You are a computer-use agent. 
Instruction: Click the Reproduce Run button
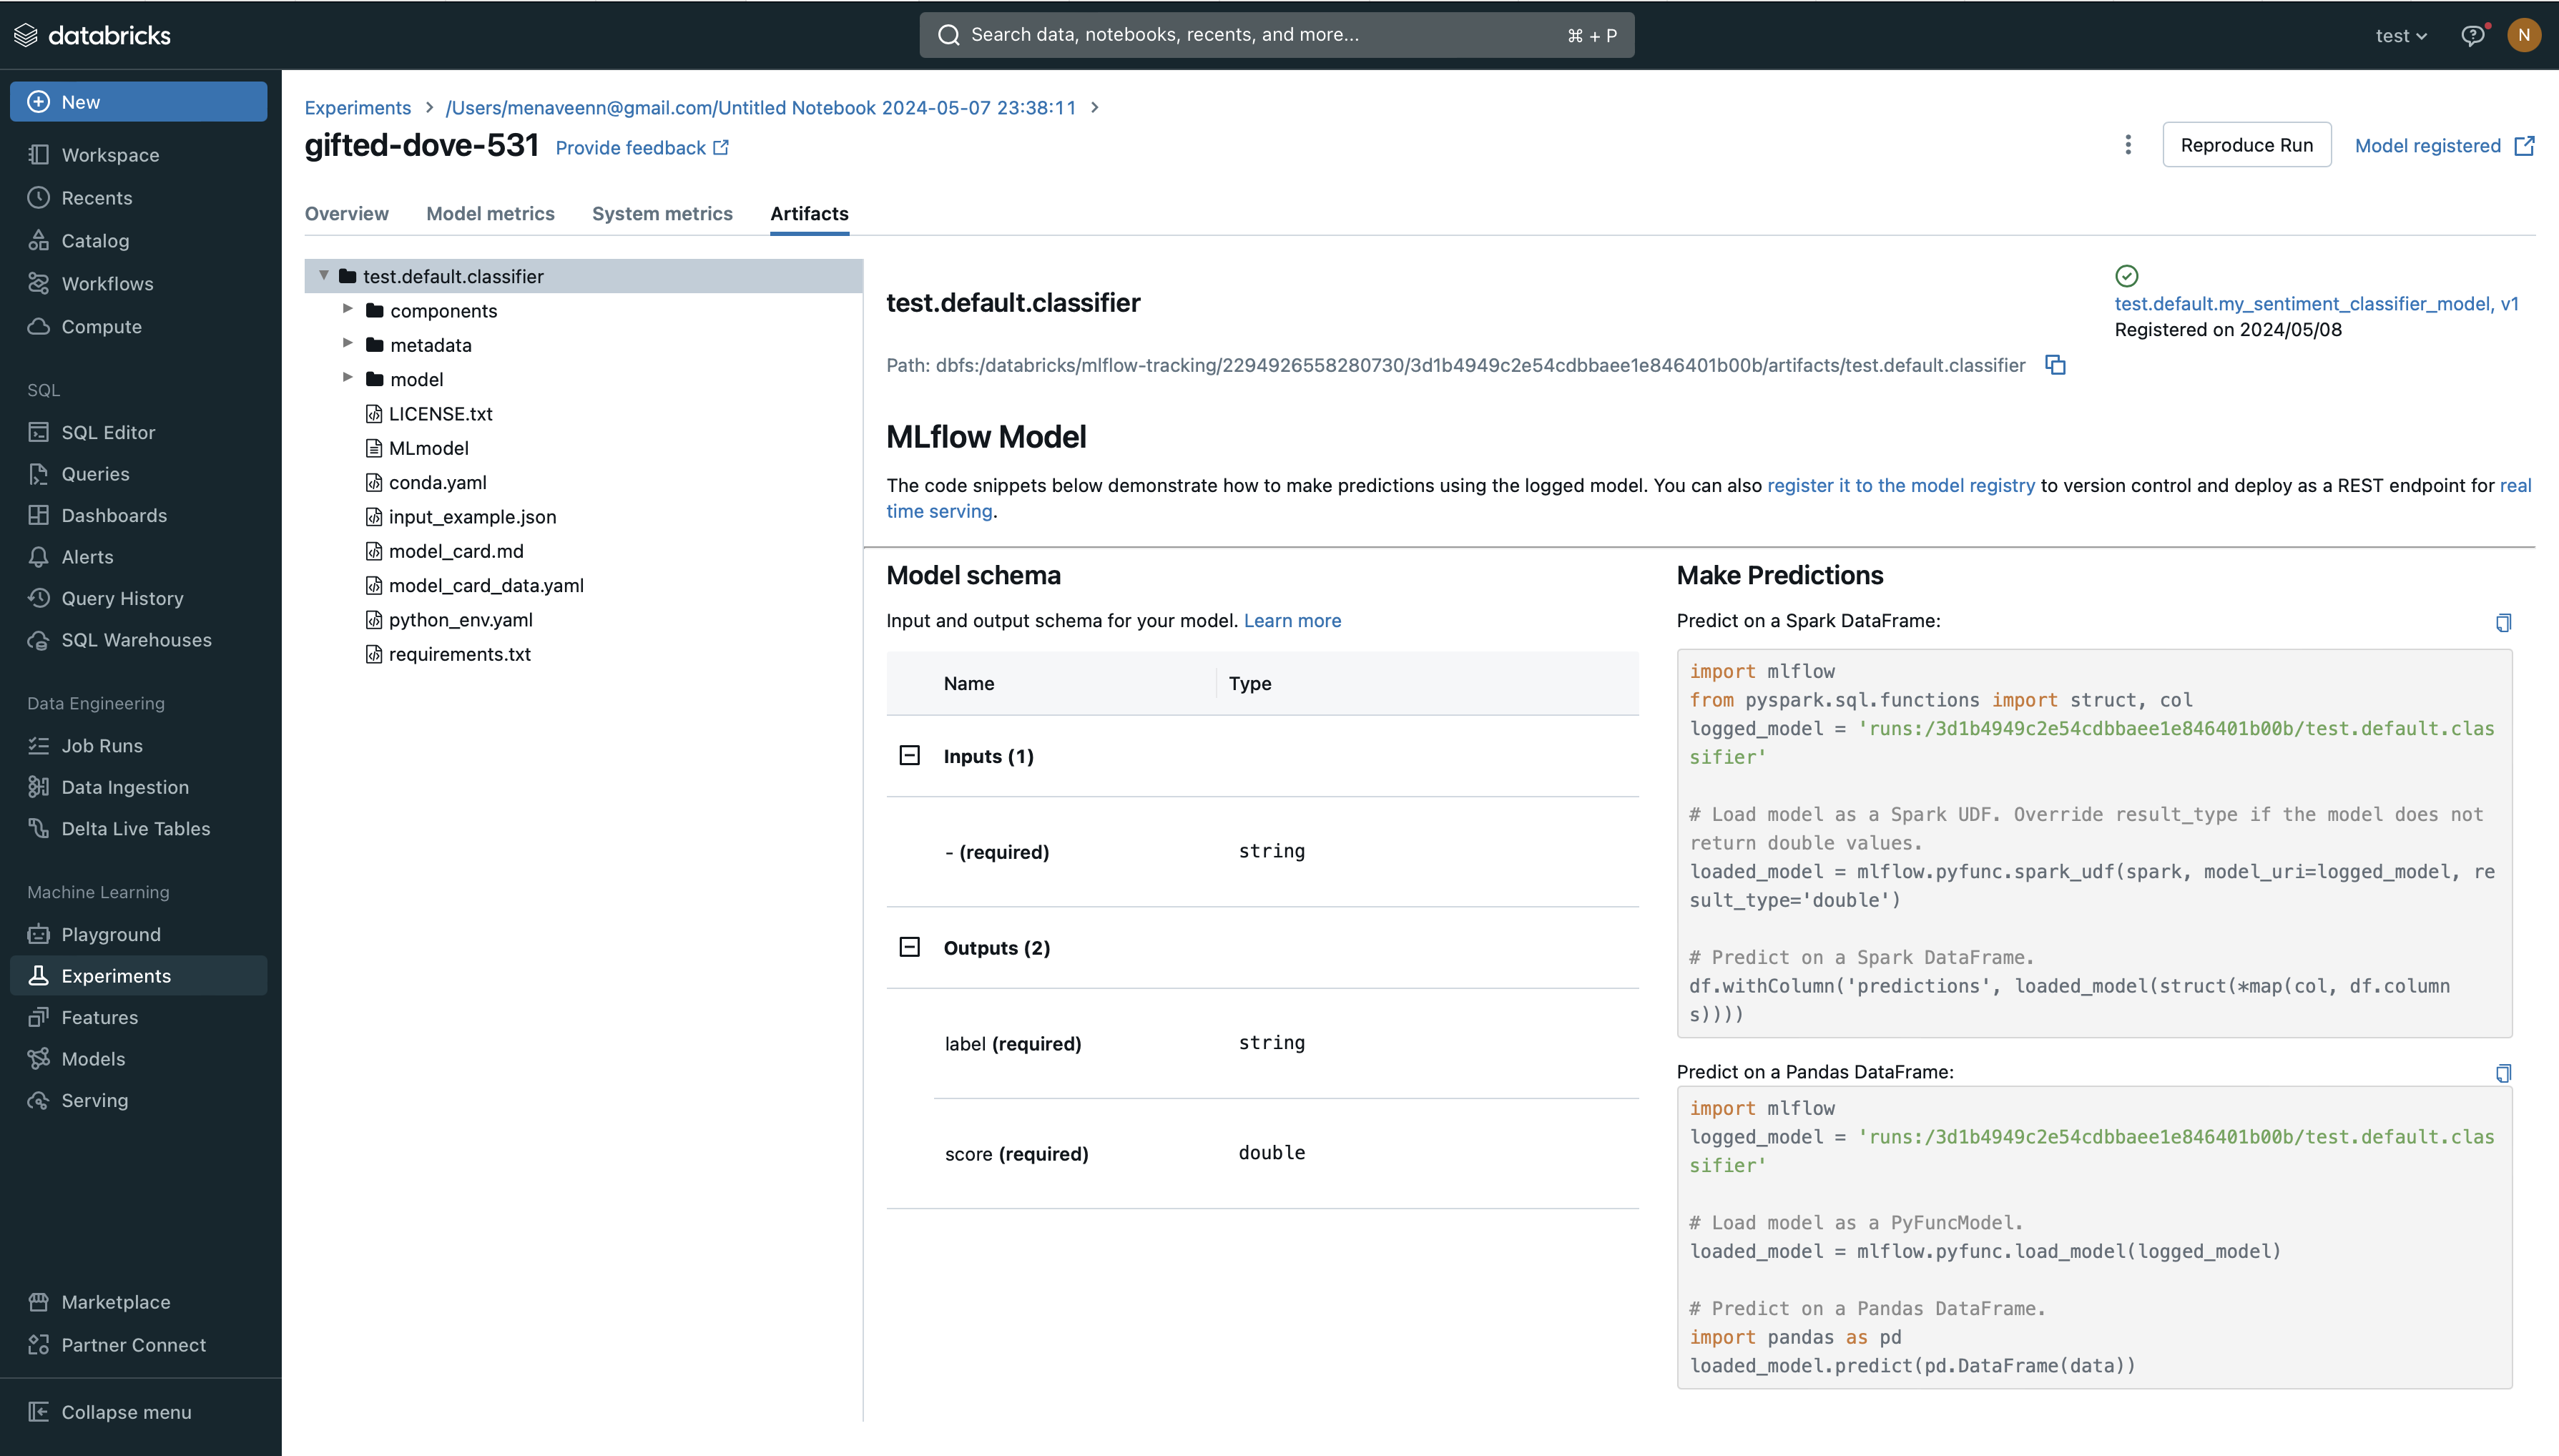tap(2246, 145)
